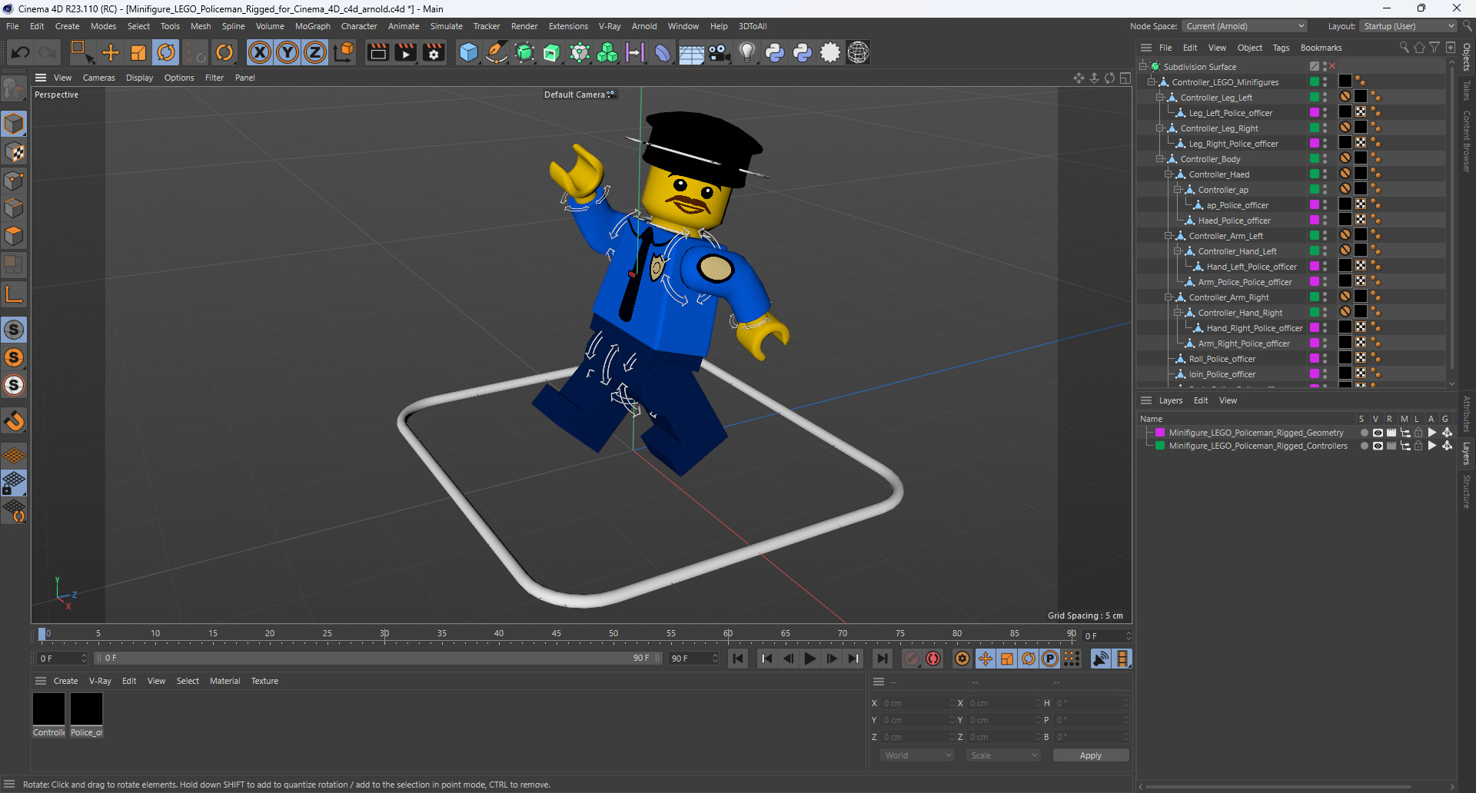Go to the end of animation

pyautogui.click(x=883, y=659)
